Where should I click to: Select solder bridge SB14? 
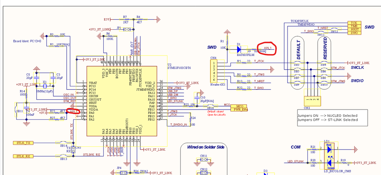click(x=63, y=143)
